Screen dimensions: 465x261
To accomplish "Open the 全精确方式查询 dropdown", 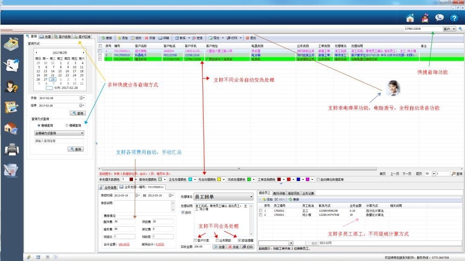I will [x=60, y=133].
